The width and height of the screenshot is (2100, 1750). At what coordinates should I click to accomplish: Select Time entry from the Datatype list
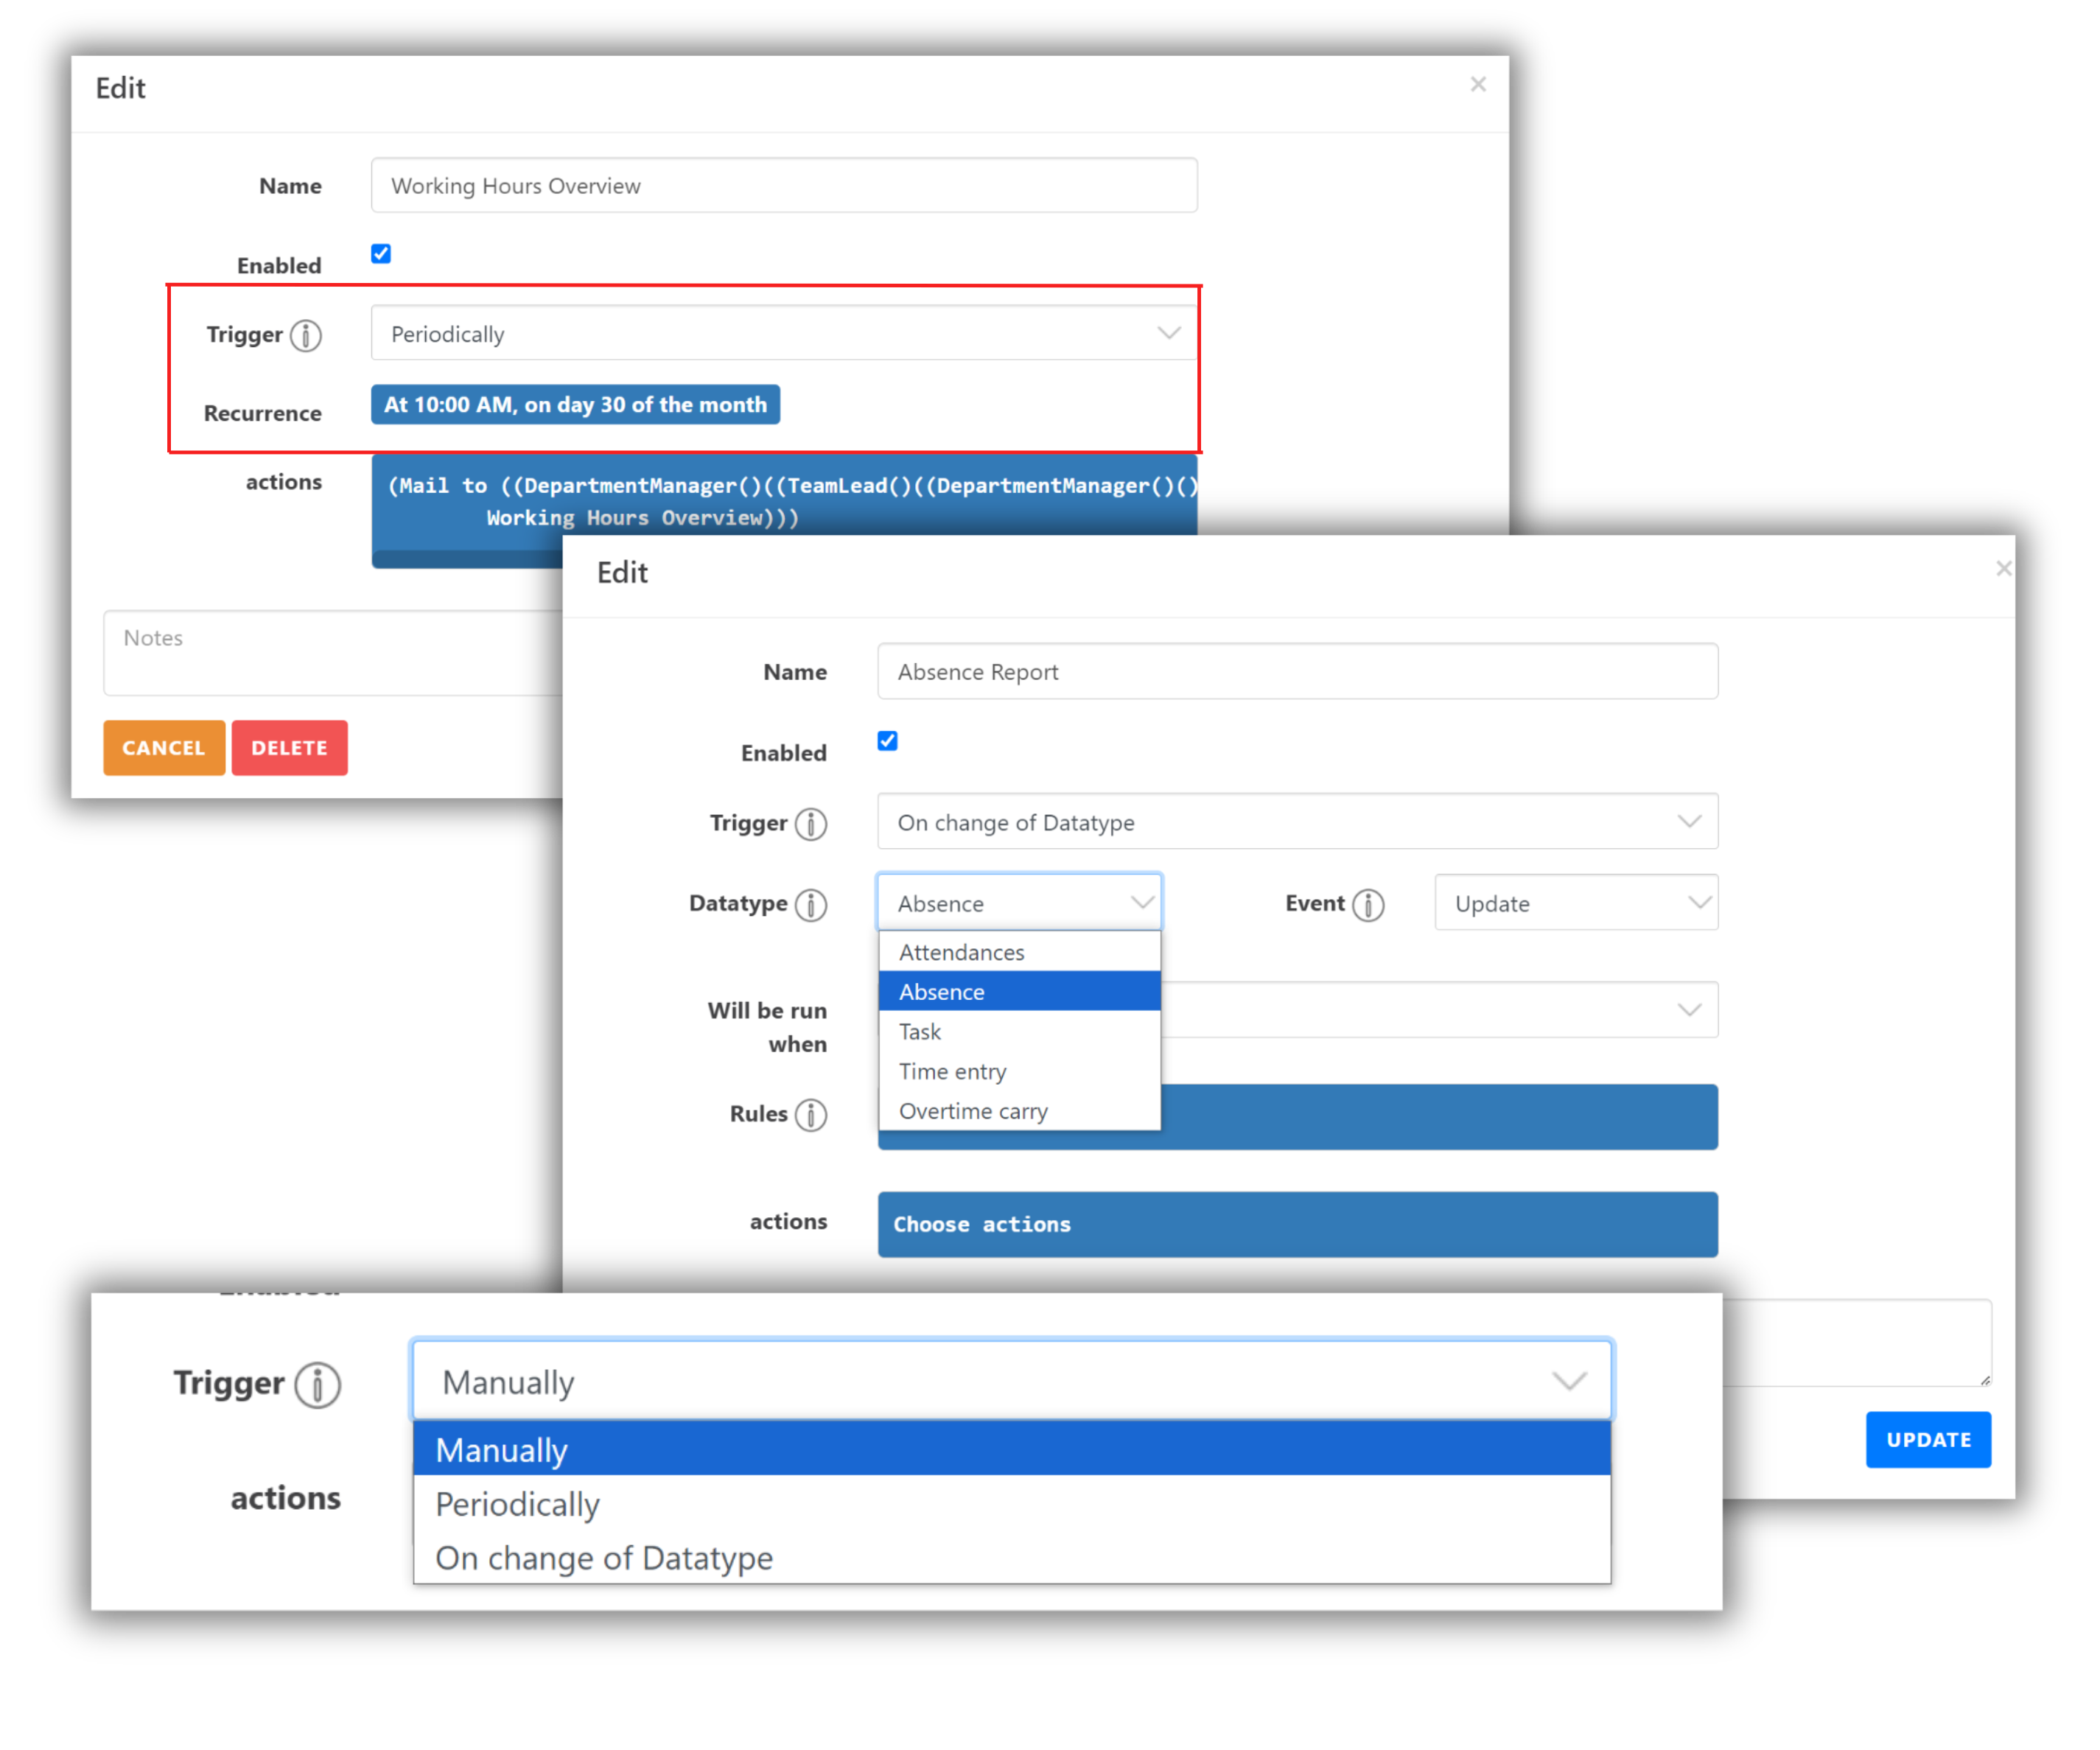point(952,1071)
